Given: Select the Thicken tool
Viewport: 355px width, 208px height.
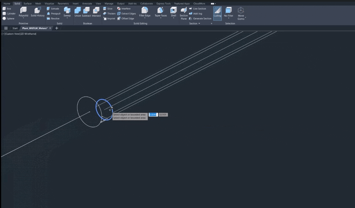Looking at the screenshot, I should [109, 13].
